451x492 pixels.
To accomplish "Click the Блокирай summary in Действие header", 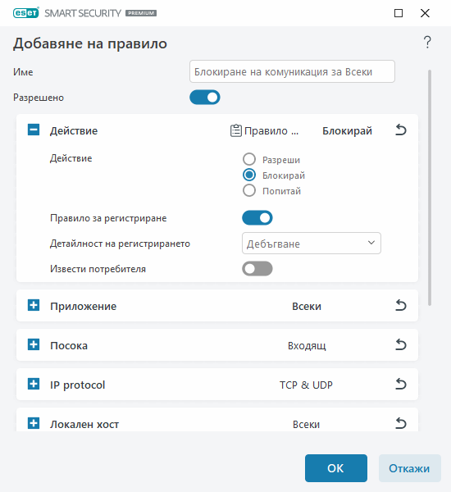I will pyautogui.click(x=347, y=131).
